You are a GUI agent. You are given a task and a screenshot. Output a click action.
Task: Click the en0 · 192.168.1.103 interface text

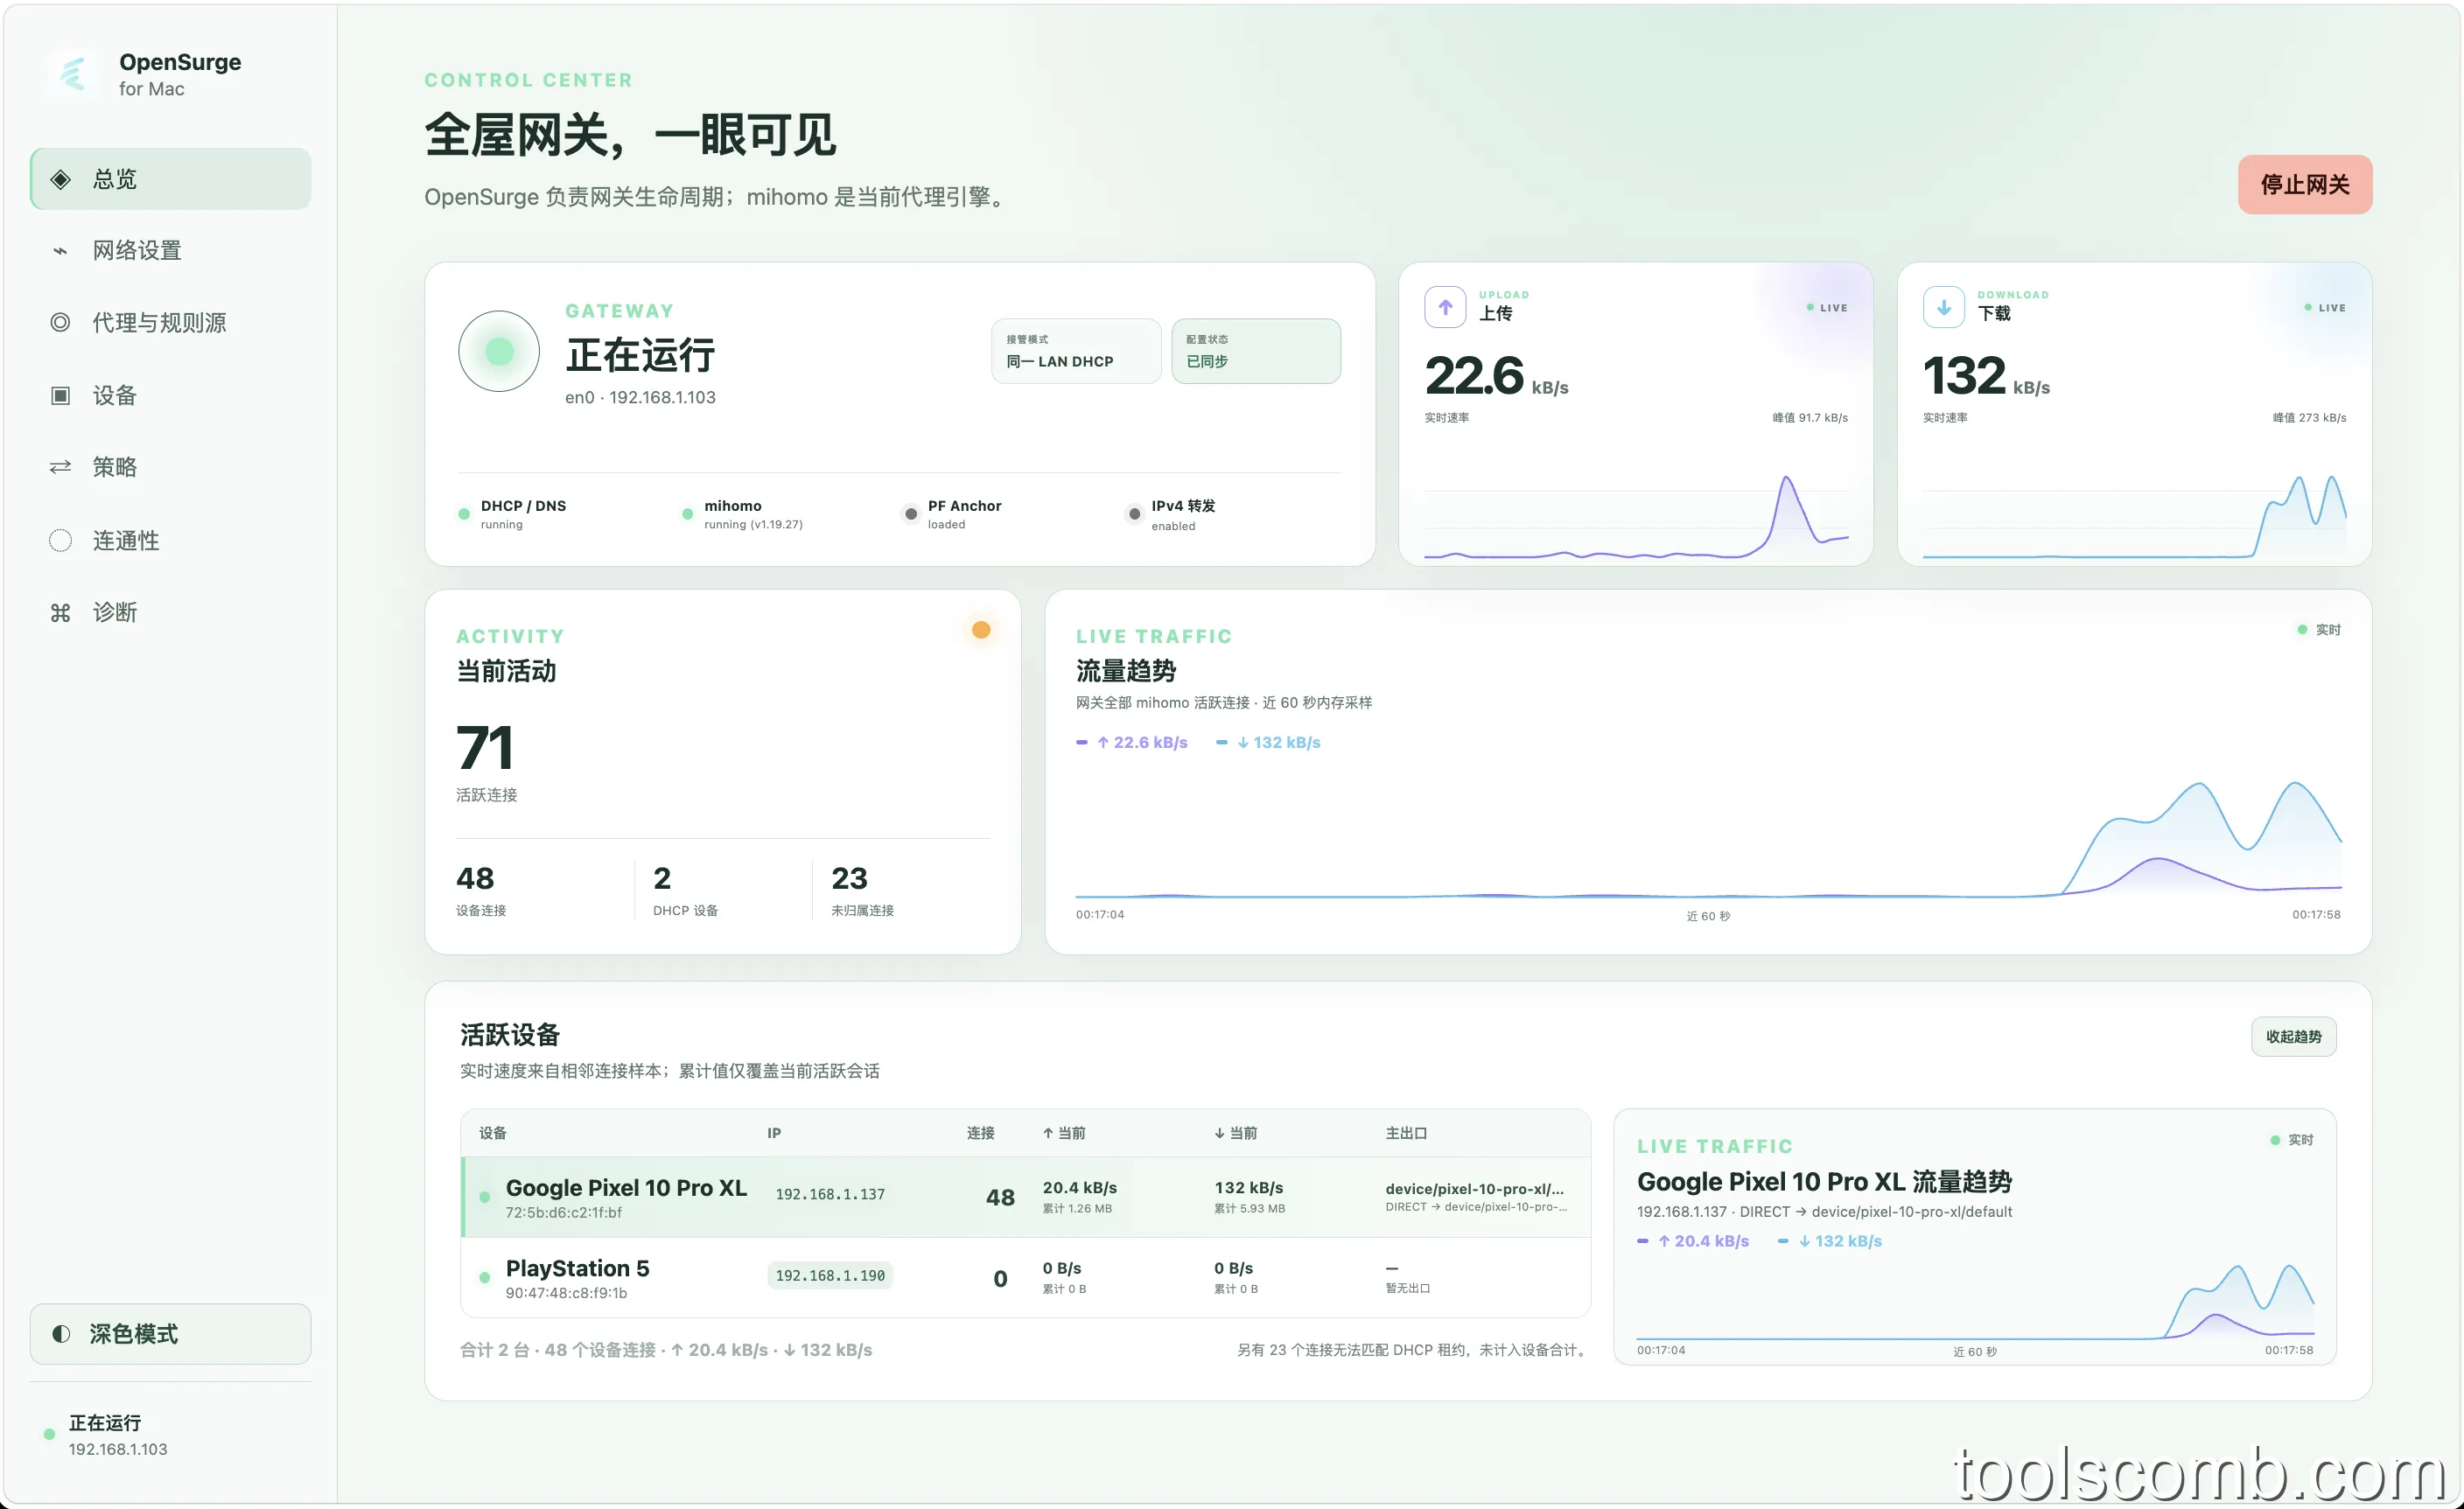[640, 397]
